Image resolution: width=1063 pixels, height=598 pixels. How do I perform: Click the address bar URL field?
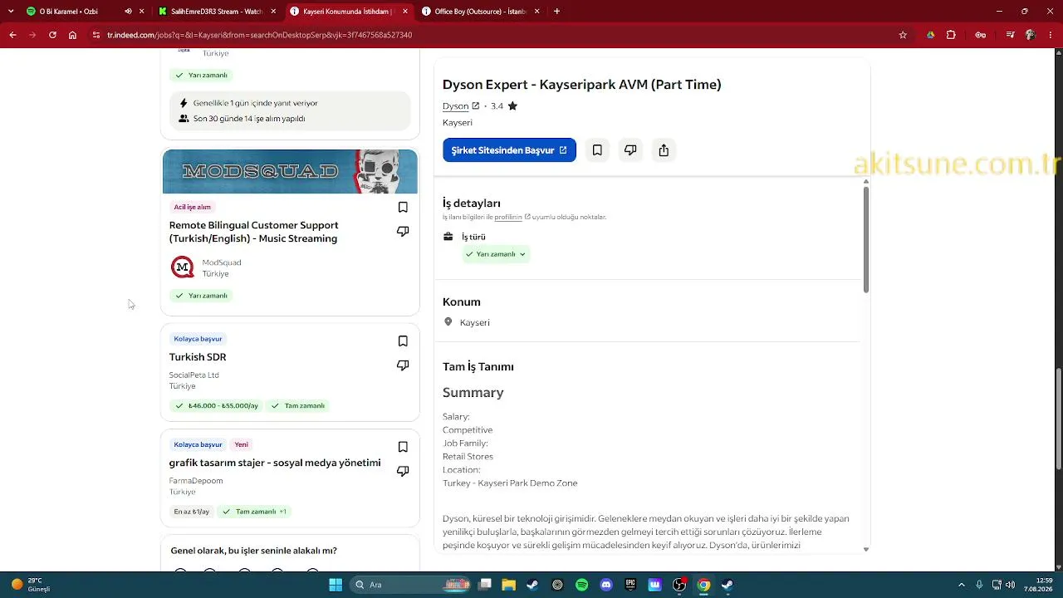(x=498, y=35)
